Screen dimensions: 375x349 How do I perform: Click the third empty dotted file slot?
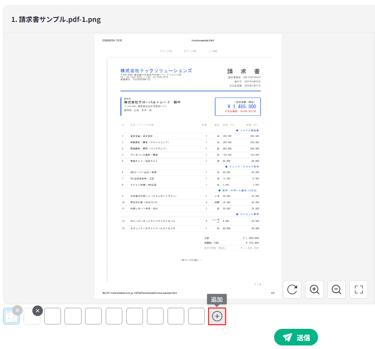(93, 316)
